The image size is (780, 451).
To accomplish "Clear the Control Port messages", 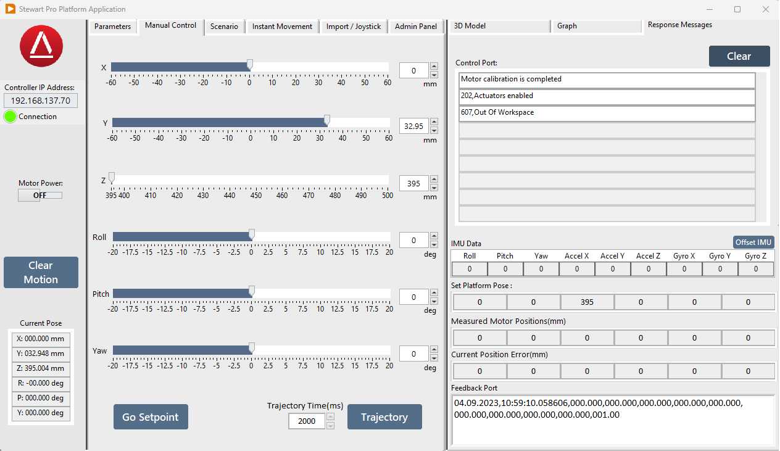I will 739,56.
